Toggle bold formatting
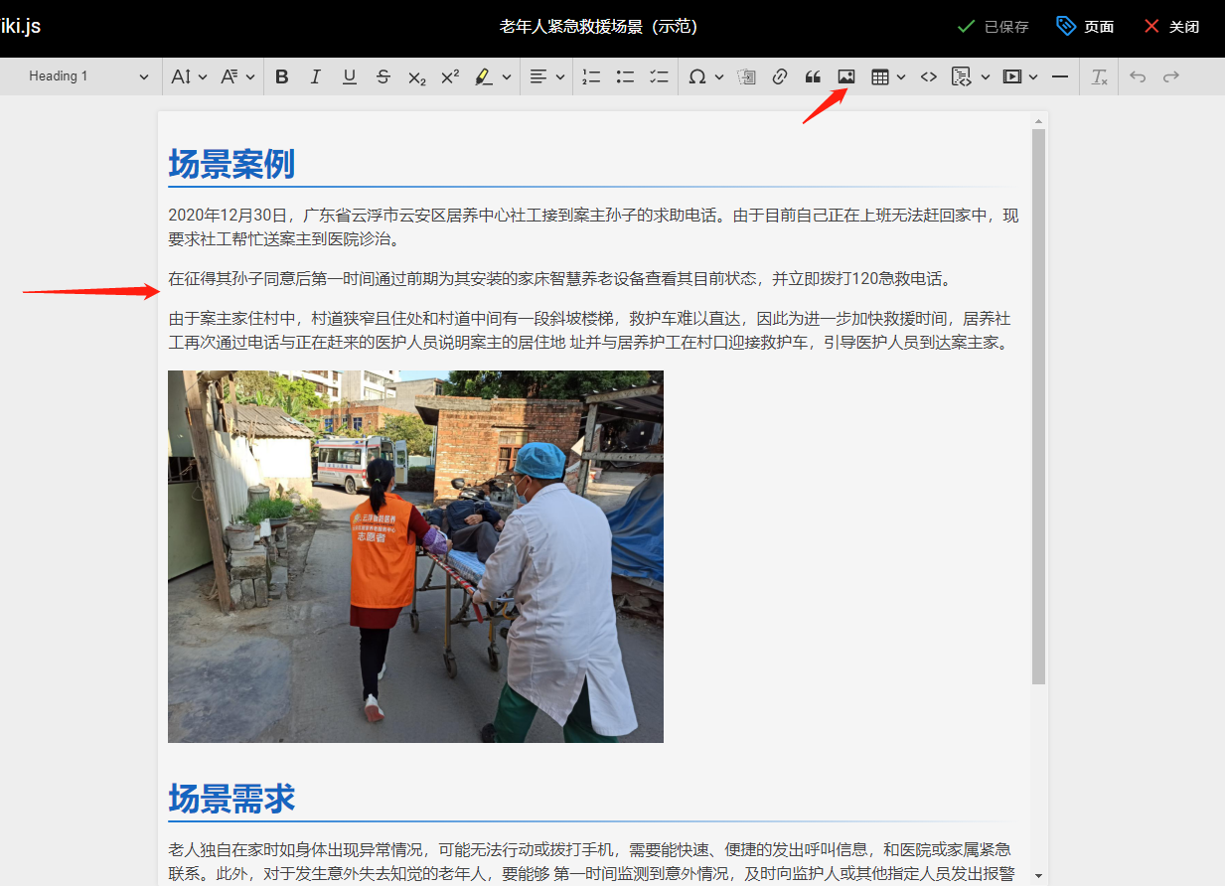This screenshot has width=1225, height=886. [x=282, y=76]
